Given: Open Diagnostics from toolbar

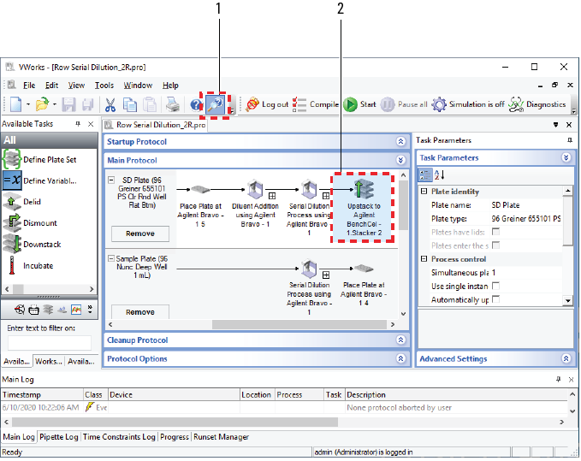Looking at the screenshot, I should click(537, 104).
